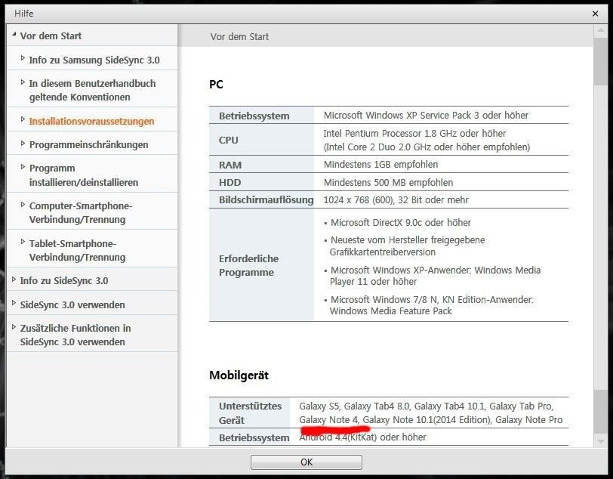Click 1024 x 768 (600) resolution text

(396, 200)
